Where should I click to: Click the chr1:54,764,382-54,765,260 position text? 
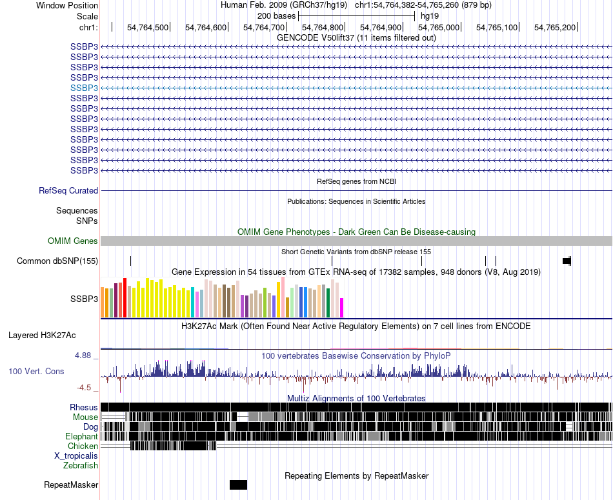click(x=423, y=5)
